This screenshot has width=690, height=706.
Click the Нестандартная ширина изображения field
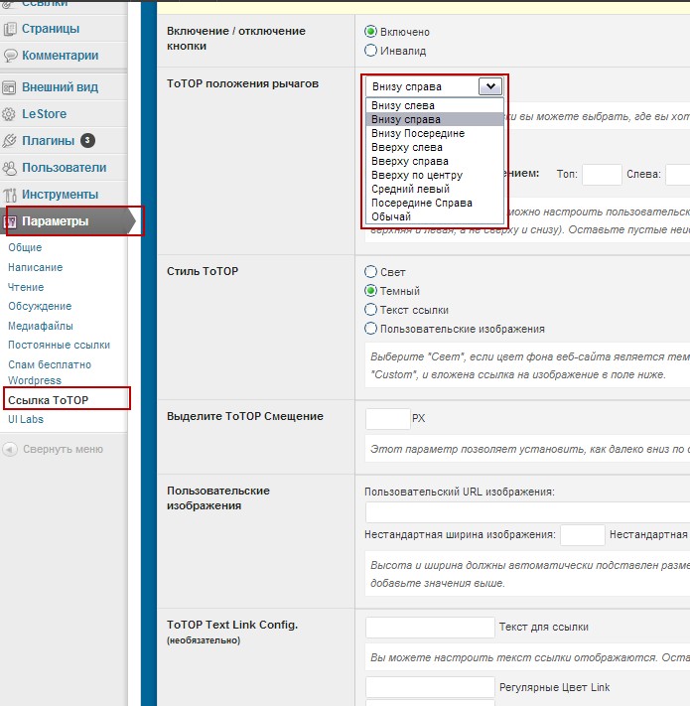583,535
